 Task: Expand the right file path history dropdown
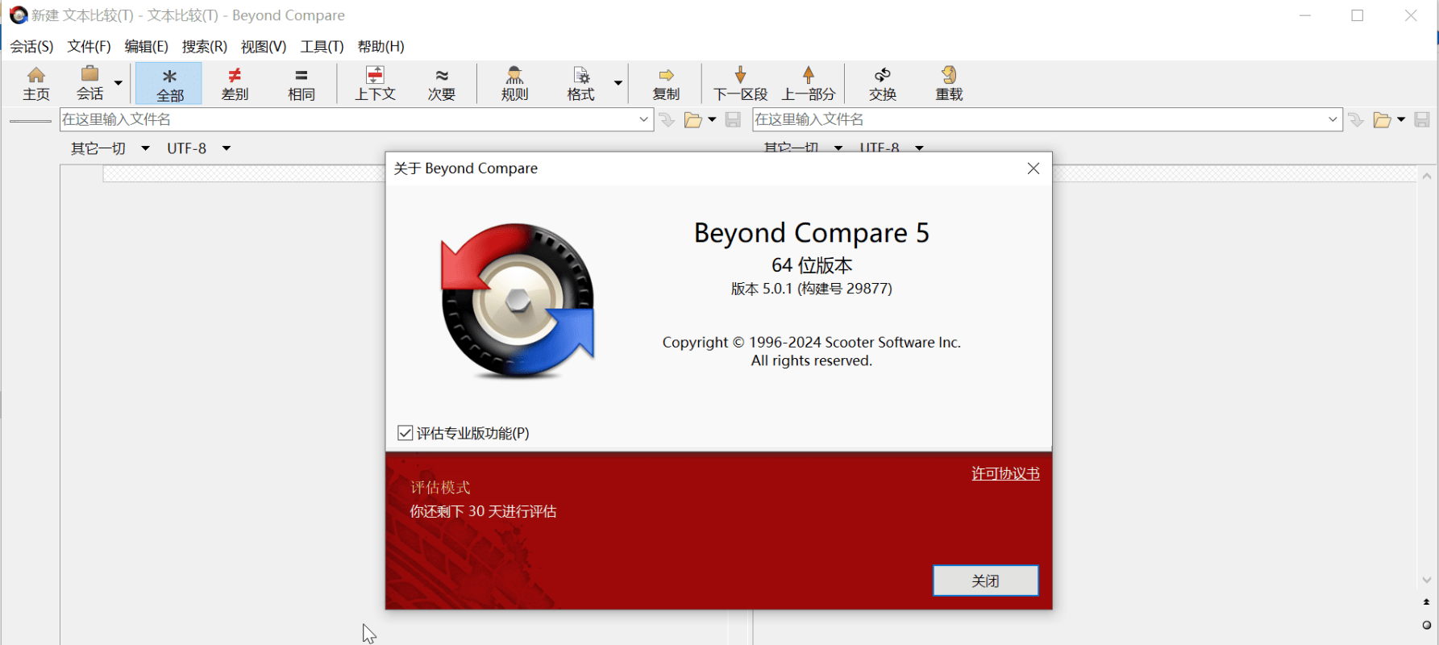1333,119
